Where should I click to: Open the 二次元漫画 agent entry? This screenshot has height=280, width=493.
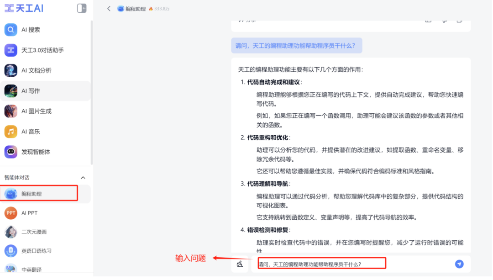[x=10, y=232]
